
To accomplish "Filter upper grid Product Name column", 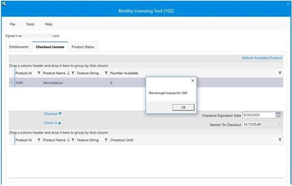I will coord(73,73).
